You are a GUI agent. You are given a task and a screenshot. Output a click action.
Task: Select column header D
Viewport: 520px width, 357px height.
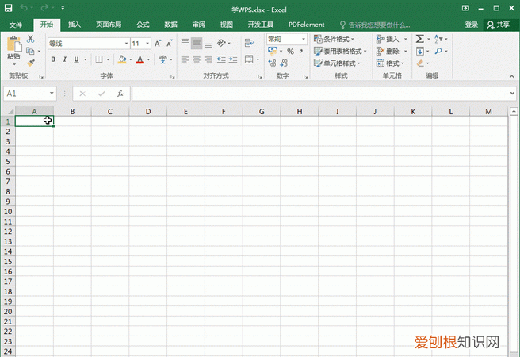tap(147, 112)
